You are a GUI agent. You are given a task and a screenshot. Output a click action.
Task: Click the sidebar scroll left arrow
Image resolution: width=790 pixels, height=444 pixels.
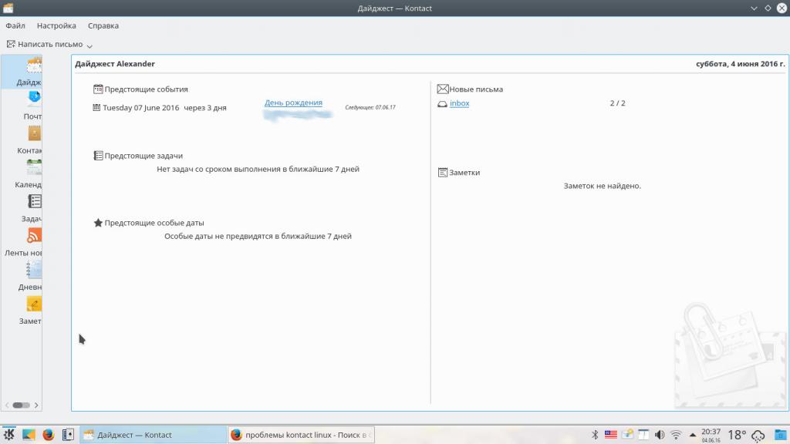[x=7, y=405]
